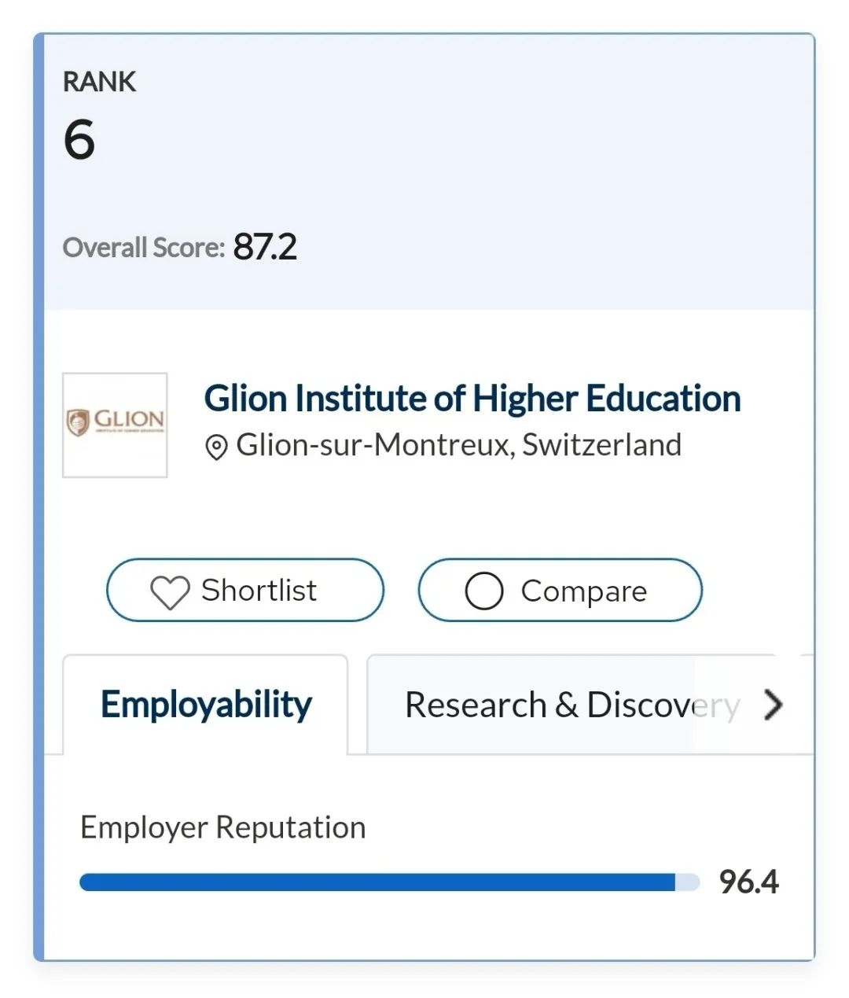Open Glion Institute of Higher Education link
Viewport: 849px width, 998px height.
click(x=472, y=399)
